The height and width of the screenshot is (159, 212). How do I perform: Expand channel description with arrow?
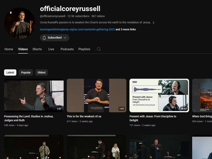point(153,23)
